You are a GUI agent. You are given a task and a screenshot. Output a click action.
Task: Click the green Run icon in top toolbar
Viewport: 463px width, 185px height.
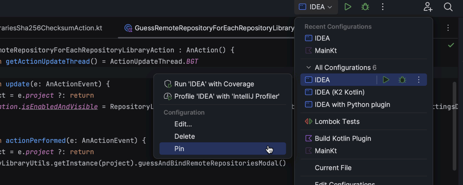coord(348,7)
